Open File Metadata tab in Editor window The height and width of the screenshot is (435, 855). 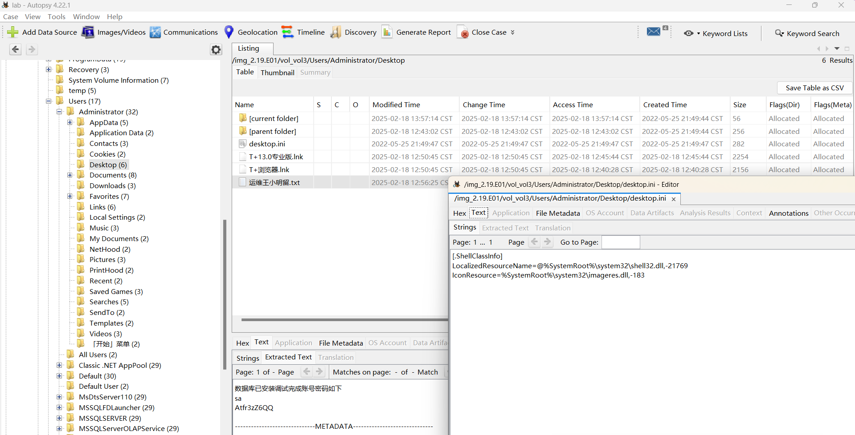coord(558,213)
